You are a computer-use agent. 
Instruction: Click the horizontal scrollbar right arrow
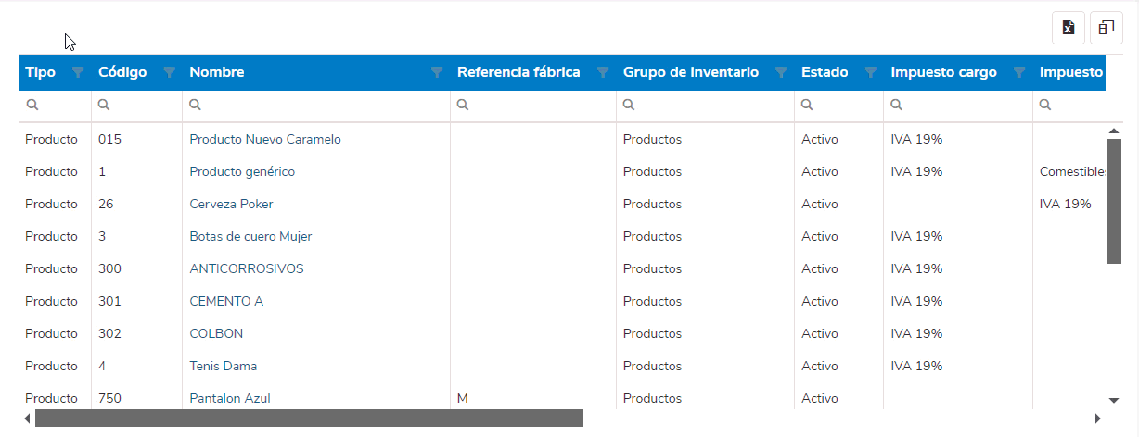pos(1098,418)
